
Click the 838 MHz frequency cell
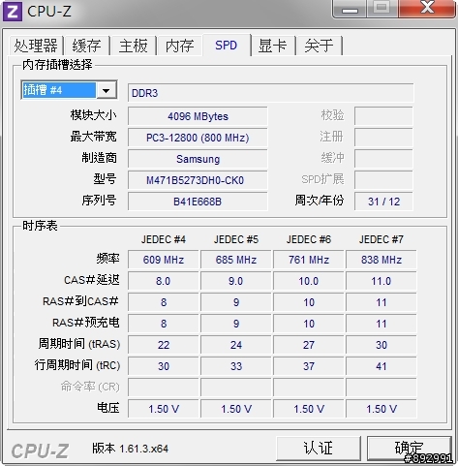tap(382, 260)
